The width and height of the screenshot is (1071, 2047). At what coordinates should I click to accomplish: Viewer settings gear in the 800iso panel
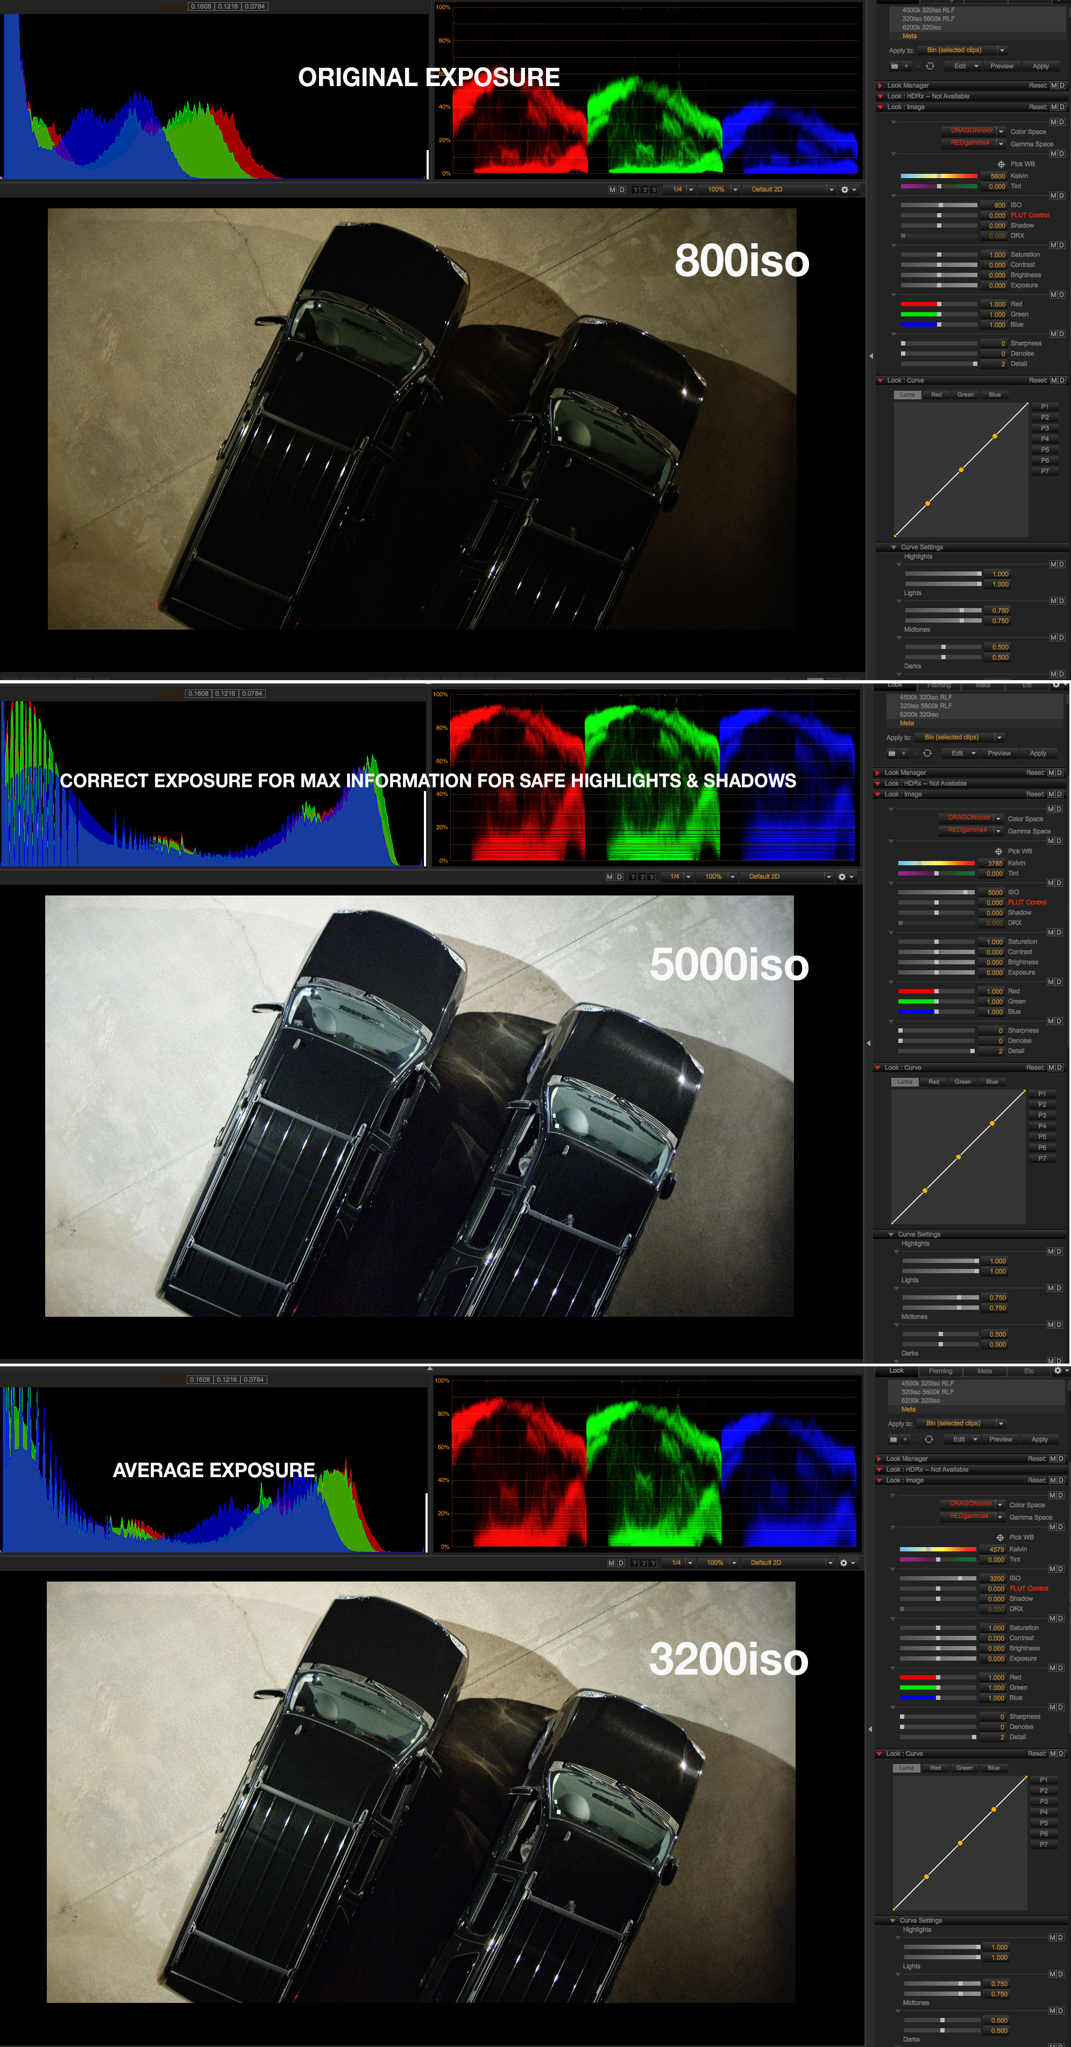tap(845, 190)
